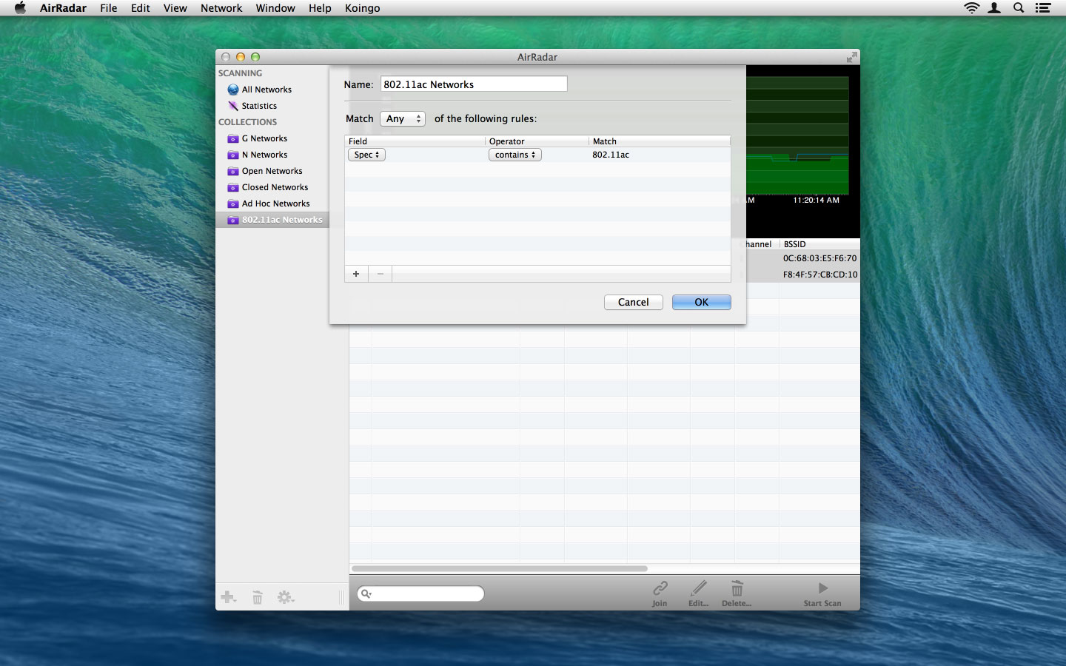Open the contains operator dropdown
The height and width of the screenshot is (666, 1066).
point(515,155)
